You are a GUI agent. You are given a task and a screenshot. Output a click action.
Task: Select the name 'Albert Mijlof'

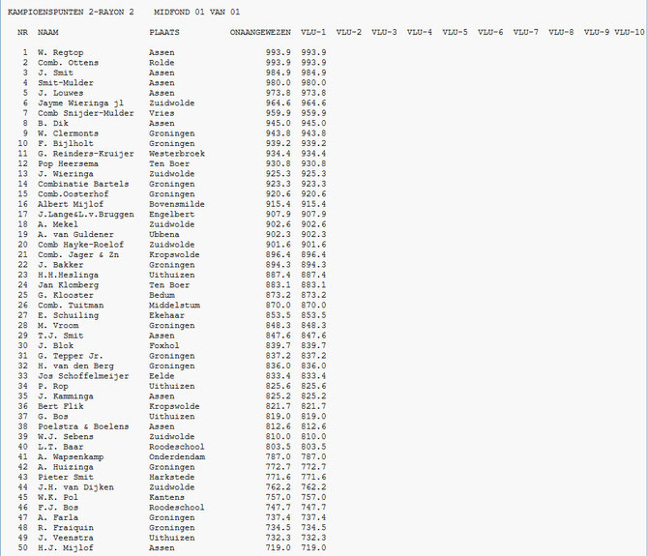[x=71, y=204]
